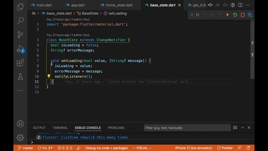Close the base_state.dart tab

179,5
